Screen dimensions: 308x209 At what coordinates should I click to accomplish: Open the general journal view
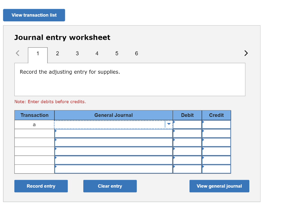(x=219, y=186)
